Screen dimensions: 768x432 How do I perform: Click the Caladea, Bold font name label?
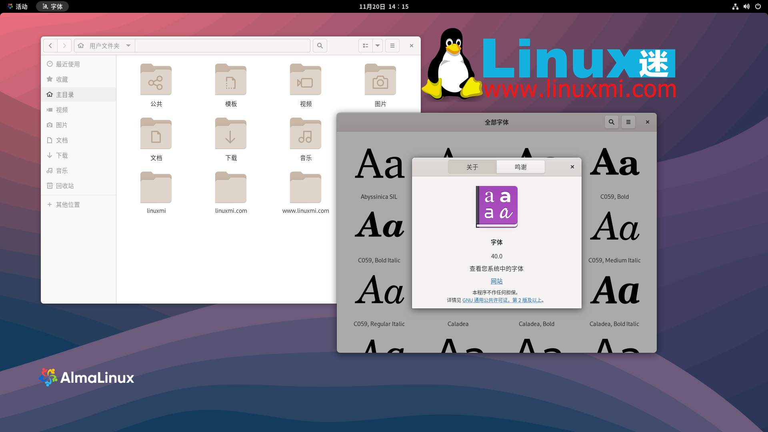pyautogui.click(x=536, y=324)
